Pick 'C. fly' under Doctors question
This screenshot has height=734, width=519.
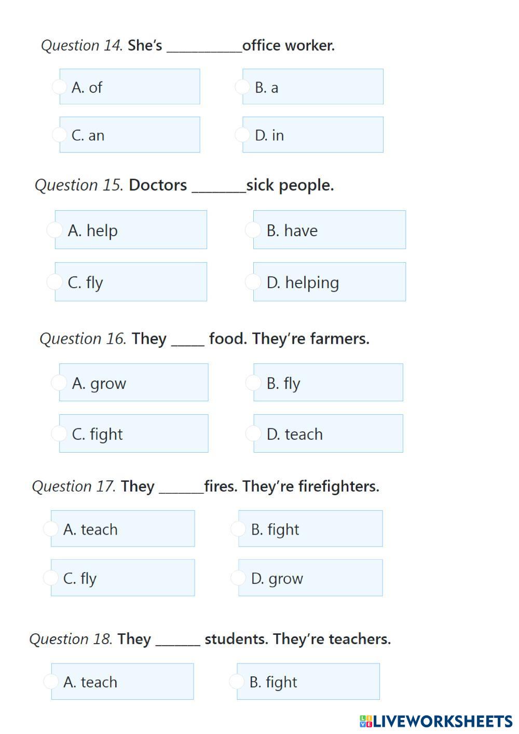coord(54,281)
